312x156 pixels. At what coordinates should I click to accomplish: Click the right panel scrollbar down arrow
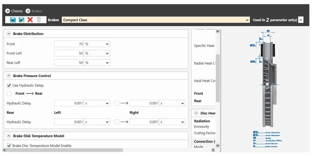click(x=218, y=146)
